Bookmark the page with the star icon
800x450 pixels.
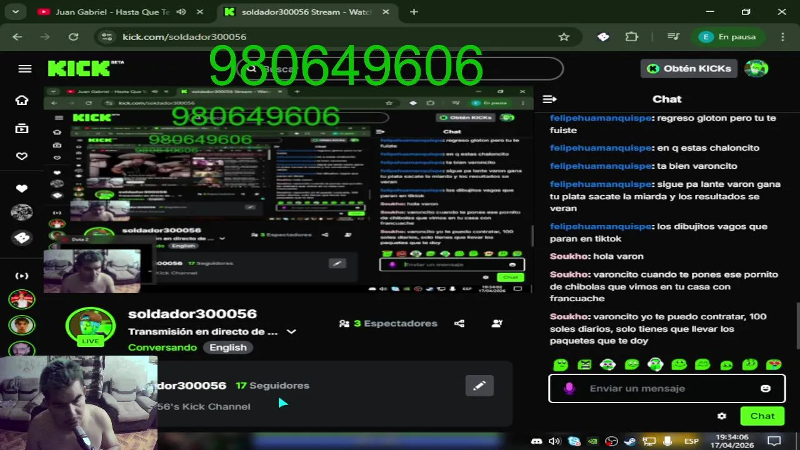click(564, 37)
